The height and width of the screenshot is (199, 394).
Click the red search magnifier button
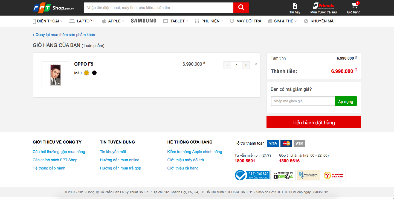click(241, 8)
